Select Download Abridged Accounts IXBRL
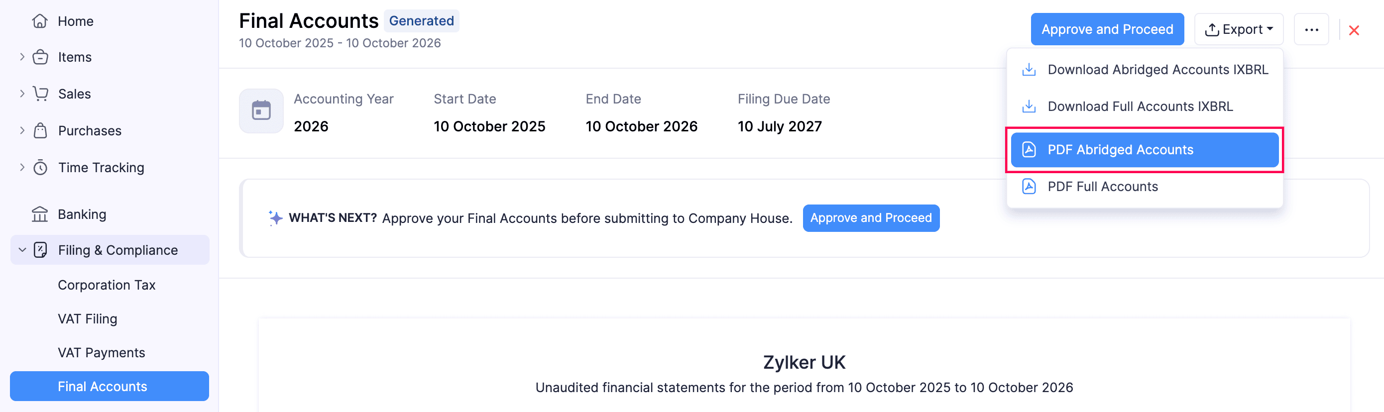1384x412 pixels. coord(1157,70)
